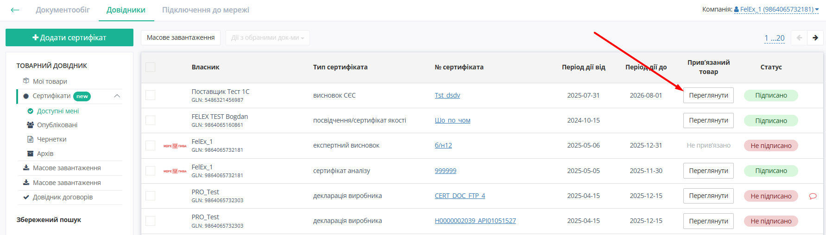The width and height of the screenshot is (826, 235).
Task: Open certificate link Tst_dsdv
Action: click(x=448, y=95)
